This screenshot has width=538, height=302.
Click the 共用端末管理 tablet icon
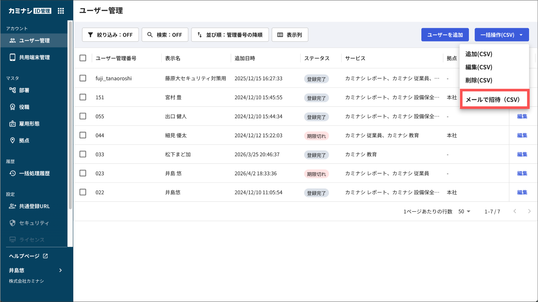[x=12, y=57]
